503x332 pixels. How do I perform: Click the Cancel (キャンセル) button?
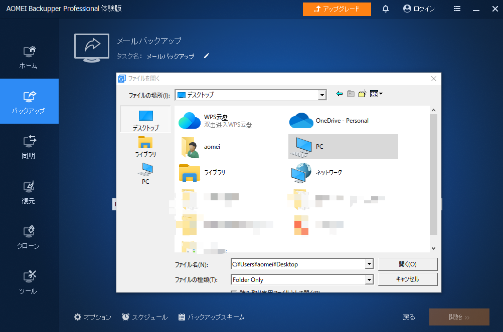tap(408, 279)
